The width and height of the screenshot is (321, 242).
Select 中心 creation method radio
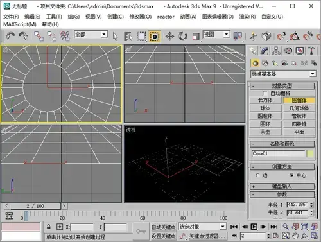291,175
